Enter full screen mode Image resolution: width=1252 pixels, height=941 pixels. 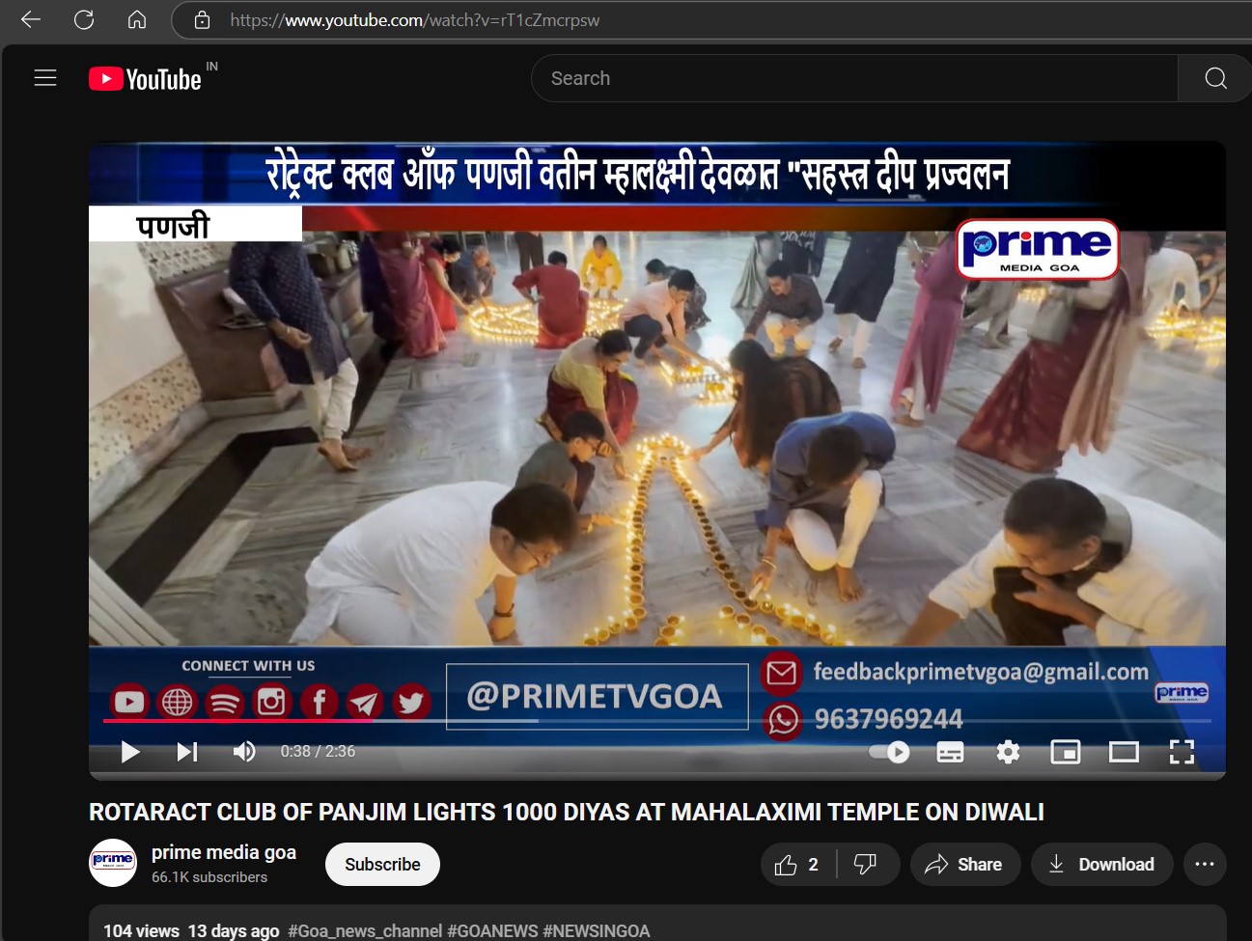coord(1182,752)
